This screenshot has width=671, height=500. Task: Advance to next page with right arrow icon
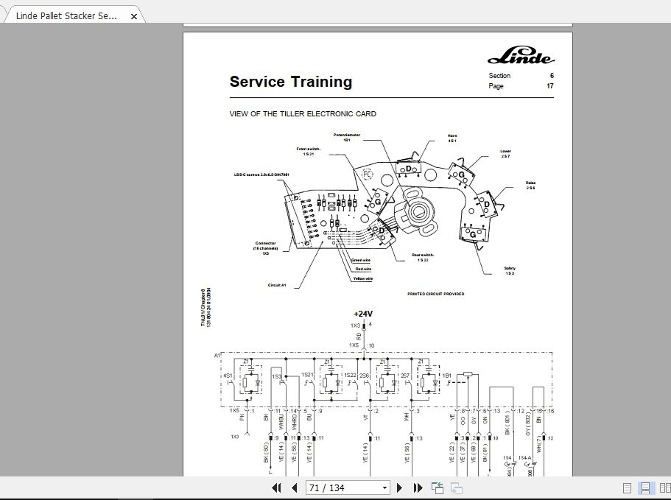pyautogui.click(x=400, y=487)
